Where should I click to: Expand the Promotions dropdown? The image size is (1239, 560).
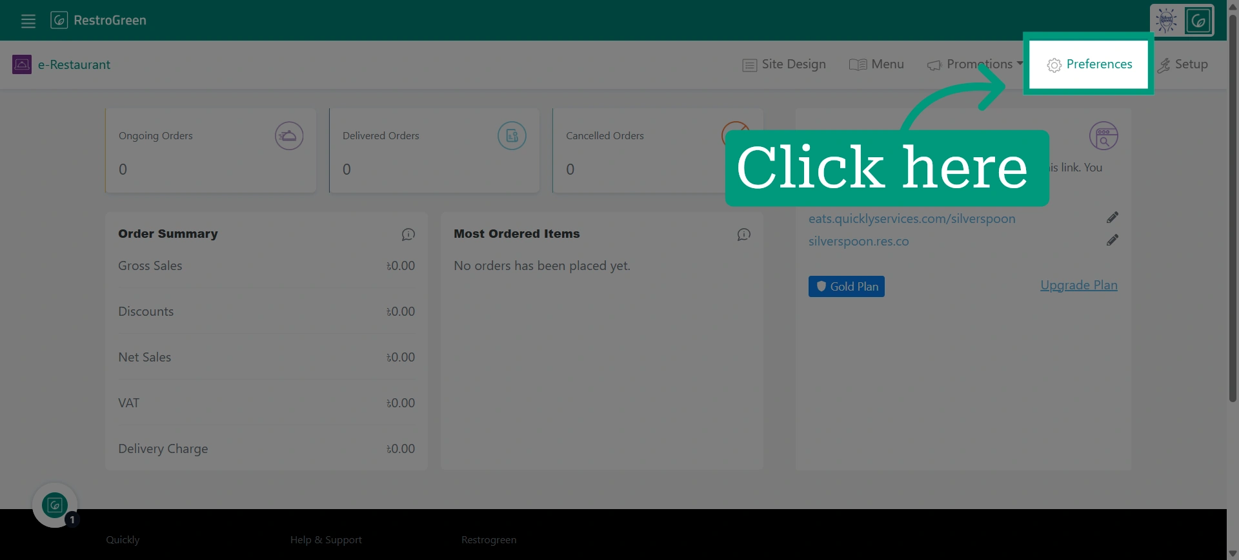[975, 64]
